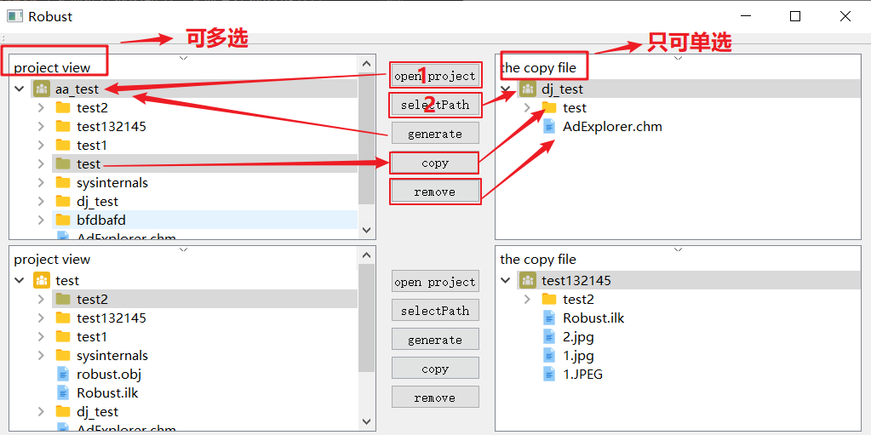Click the bfdbafd folder icon

click(63, 220)
